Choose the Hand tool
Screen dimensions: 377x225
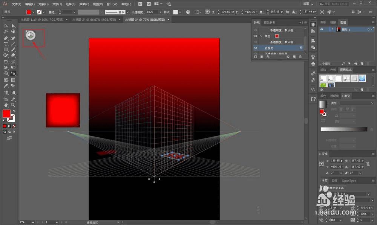point(6,105)
